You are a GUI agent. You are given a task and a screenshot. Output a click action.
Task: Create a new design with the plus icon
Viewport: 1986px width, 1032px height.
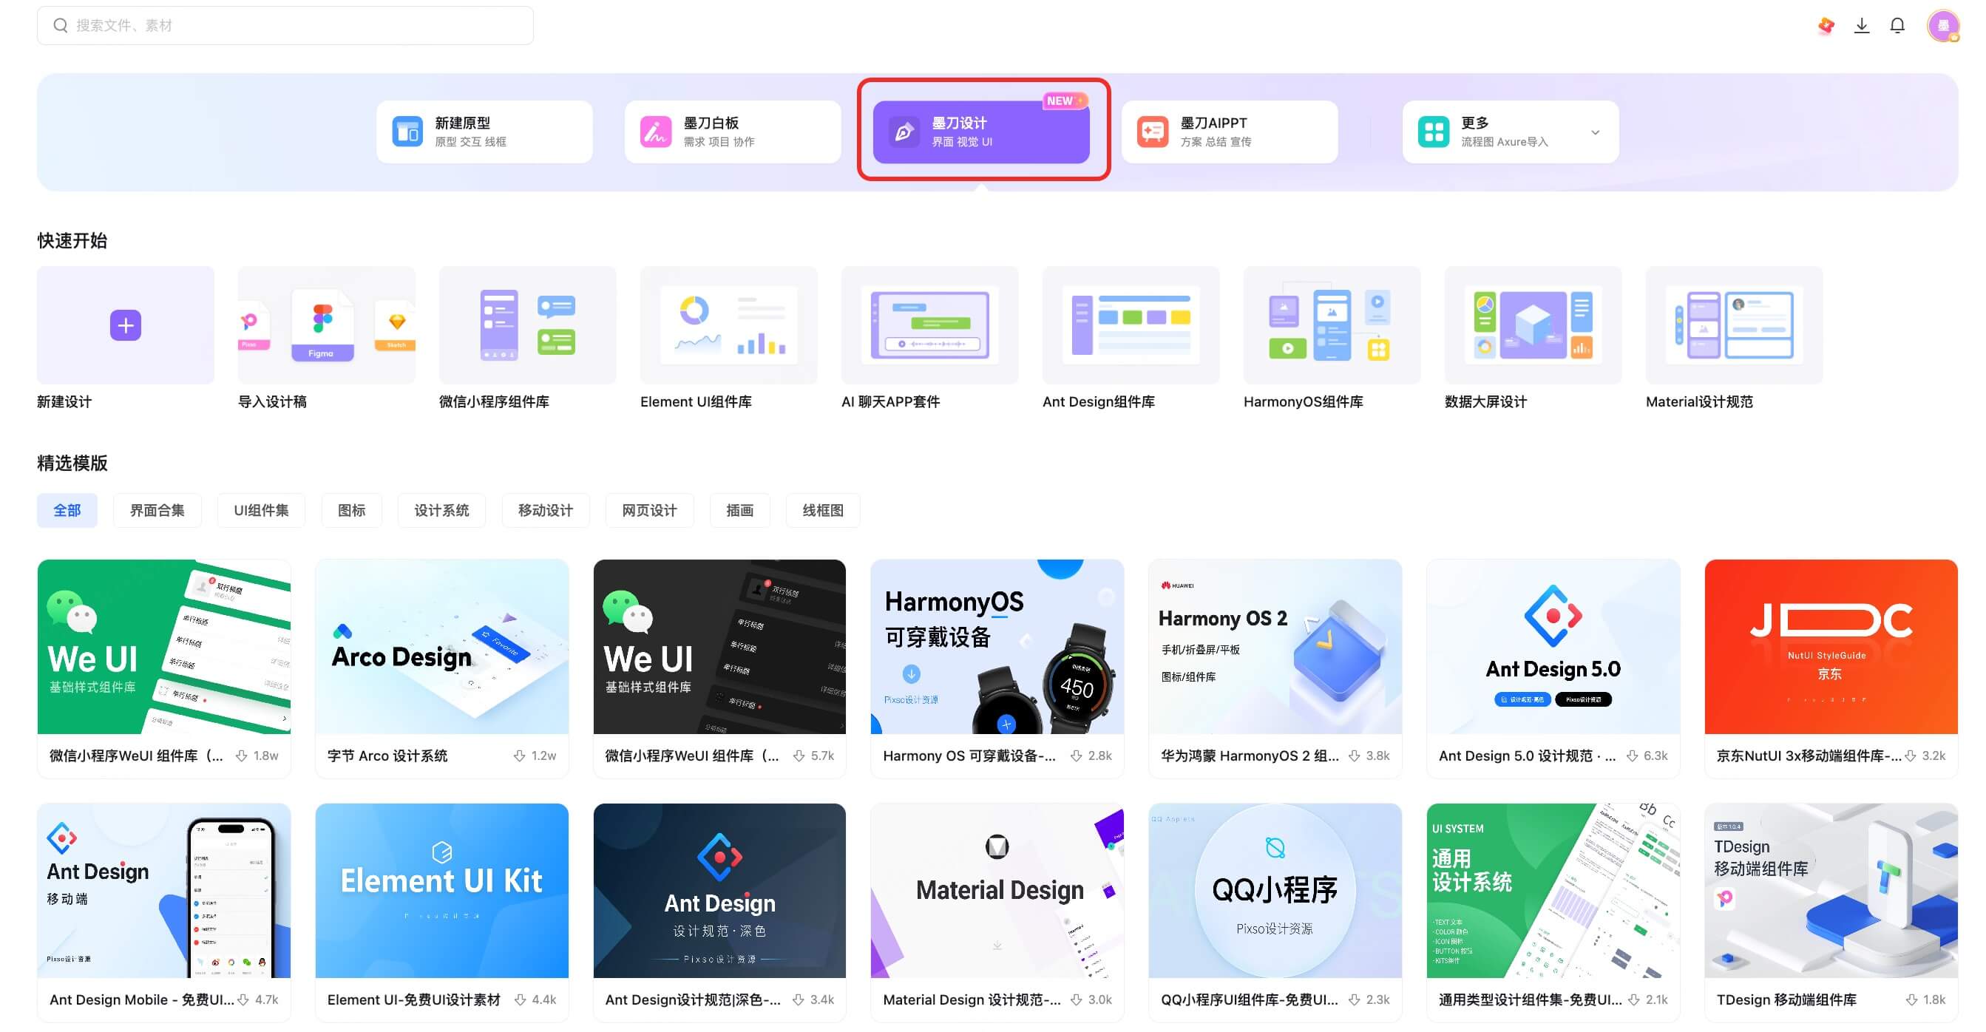(x=125, y=325)
